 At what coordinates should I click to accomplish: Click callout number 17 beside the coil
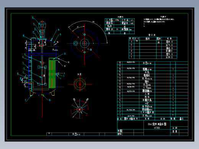[x=65, y=54]
